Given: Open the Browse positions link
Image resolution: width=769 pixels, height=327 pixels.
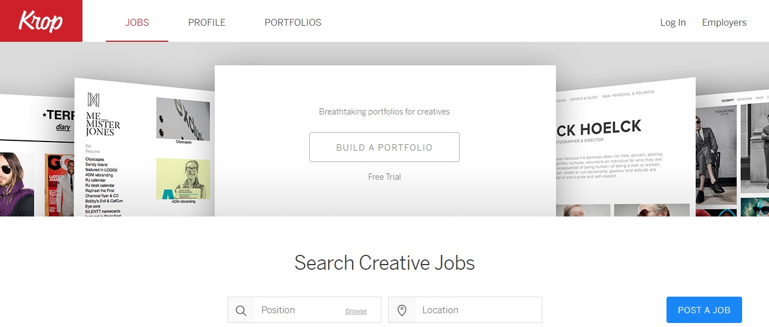Looking at the screenshot, I should click(356, 311).
